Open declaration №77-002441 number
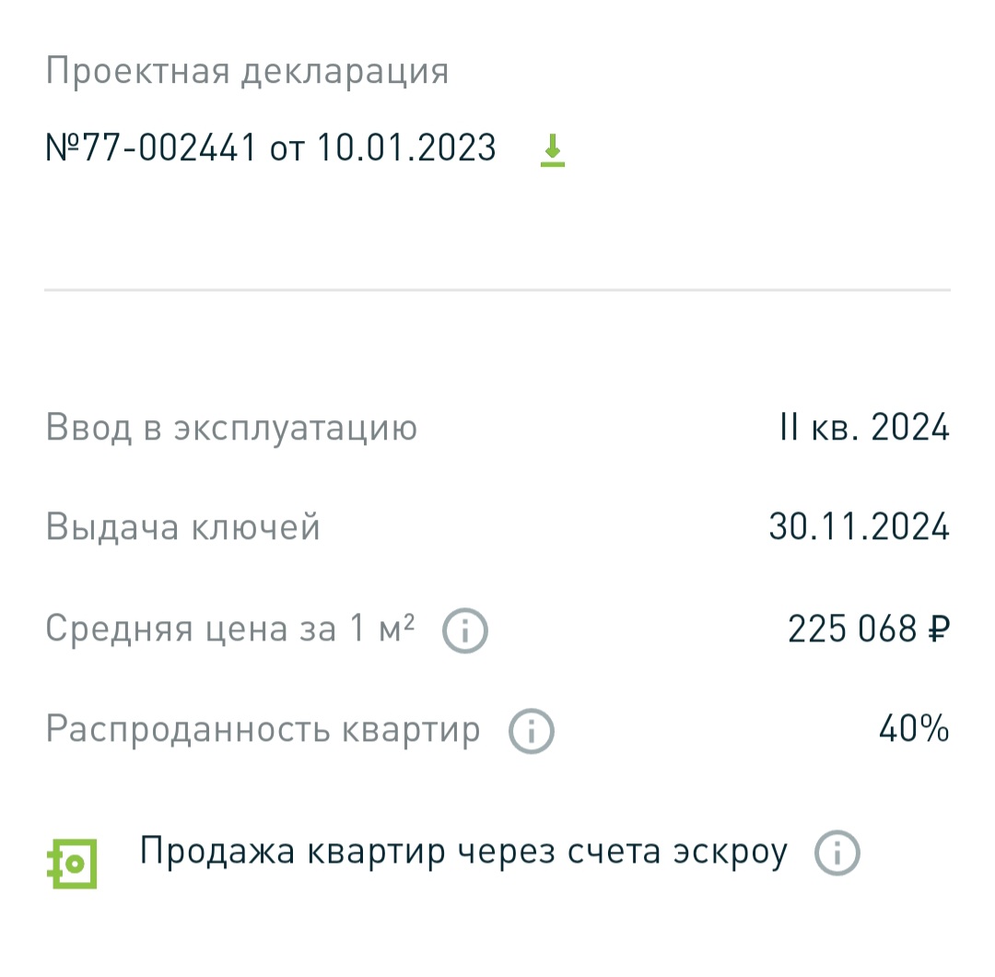995x977 pixels. [151, 147]
